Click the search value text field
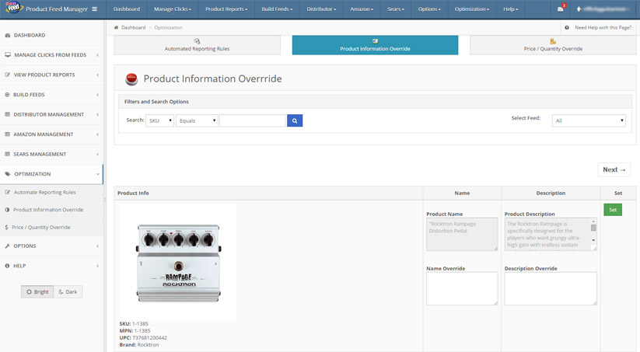 coord(252,120)
